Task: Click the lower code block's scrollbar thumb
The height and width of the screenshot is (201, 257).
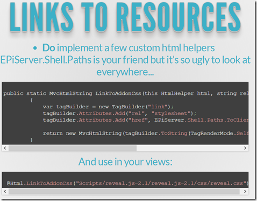Action: [x=124, y=191]
